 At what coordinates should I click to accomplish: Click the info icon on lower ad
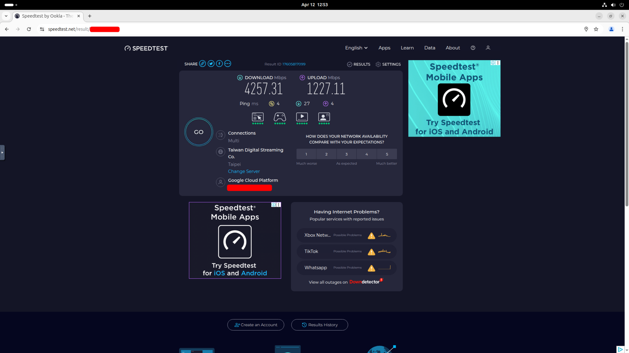tap(274, 205)
